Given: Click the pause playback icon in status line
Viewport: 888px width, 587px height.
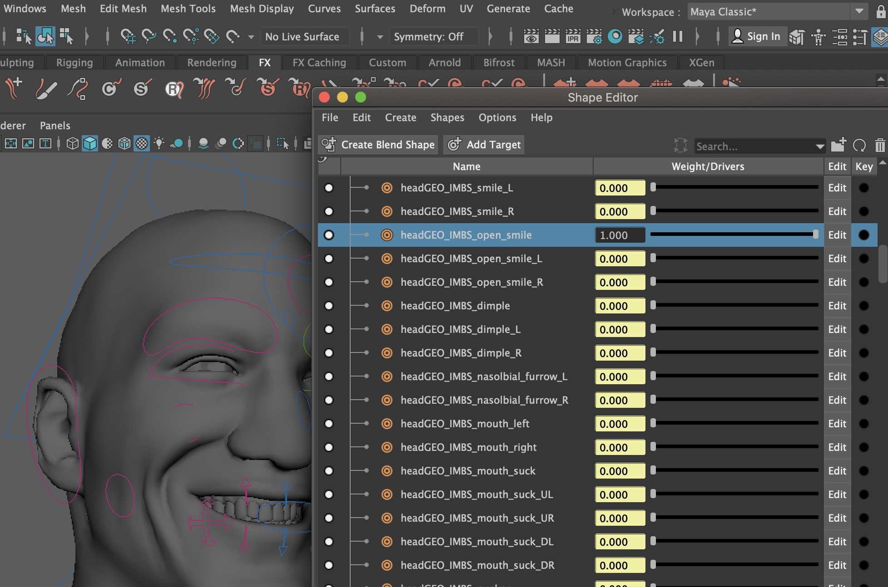Looking at the screenshot, I should tap(677, 37).
